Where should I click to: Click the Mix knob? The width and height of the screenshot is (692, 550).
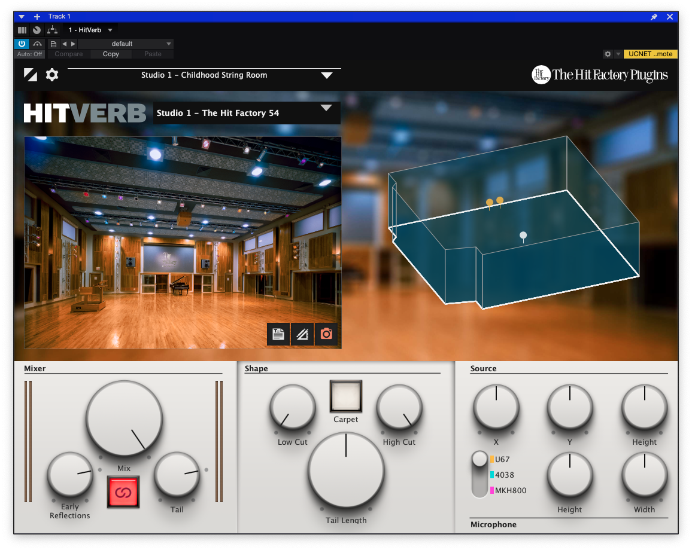click(x=125, y=418)
